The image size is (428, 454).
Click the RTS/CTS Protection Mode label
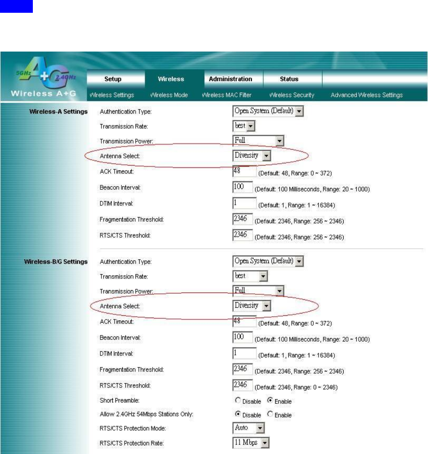[133, 428]
